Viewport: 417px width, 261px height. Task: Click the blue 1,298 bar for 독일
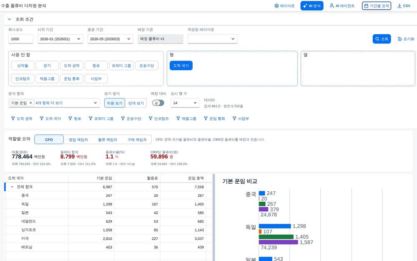point(275,226)
